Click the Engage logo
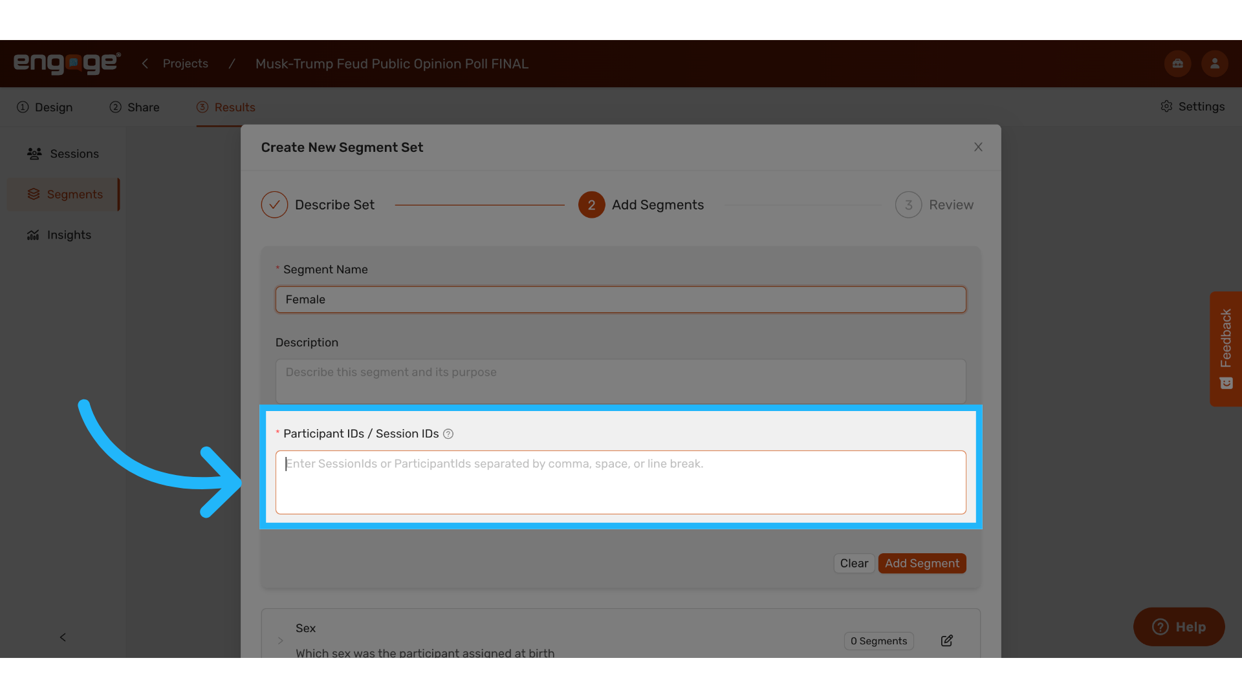This screenshot has height=698, width=1242. click(67, 63)
